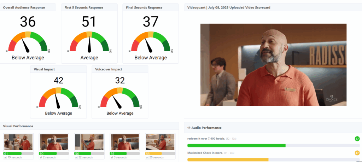Click the Videoquant Uploaded Video Scorecard title
This screenshot has width=362, height=162.
[229, 7]
